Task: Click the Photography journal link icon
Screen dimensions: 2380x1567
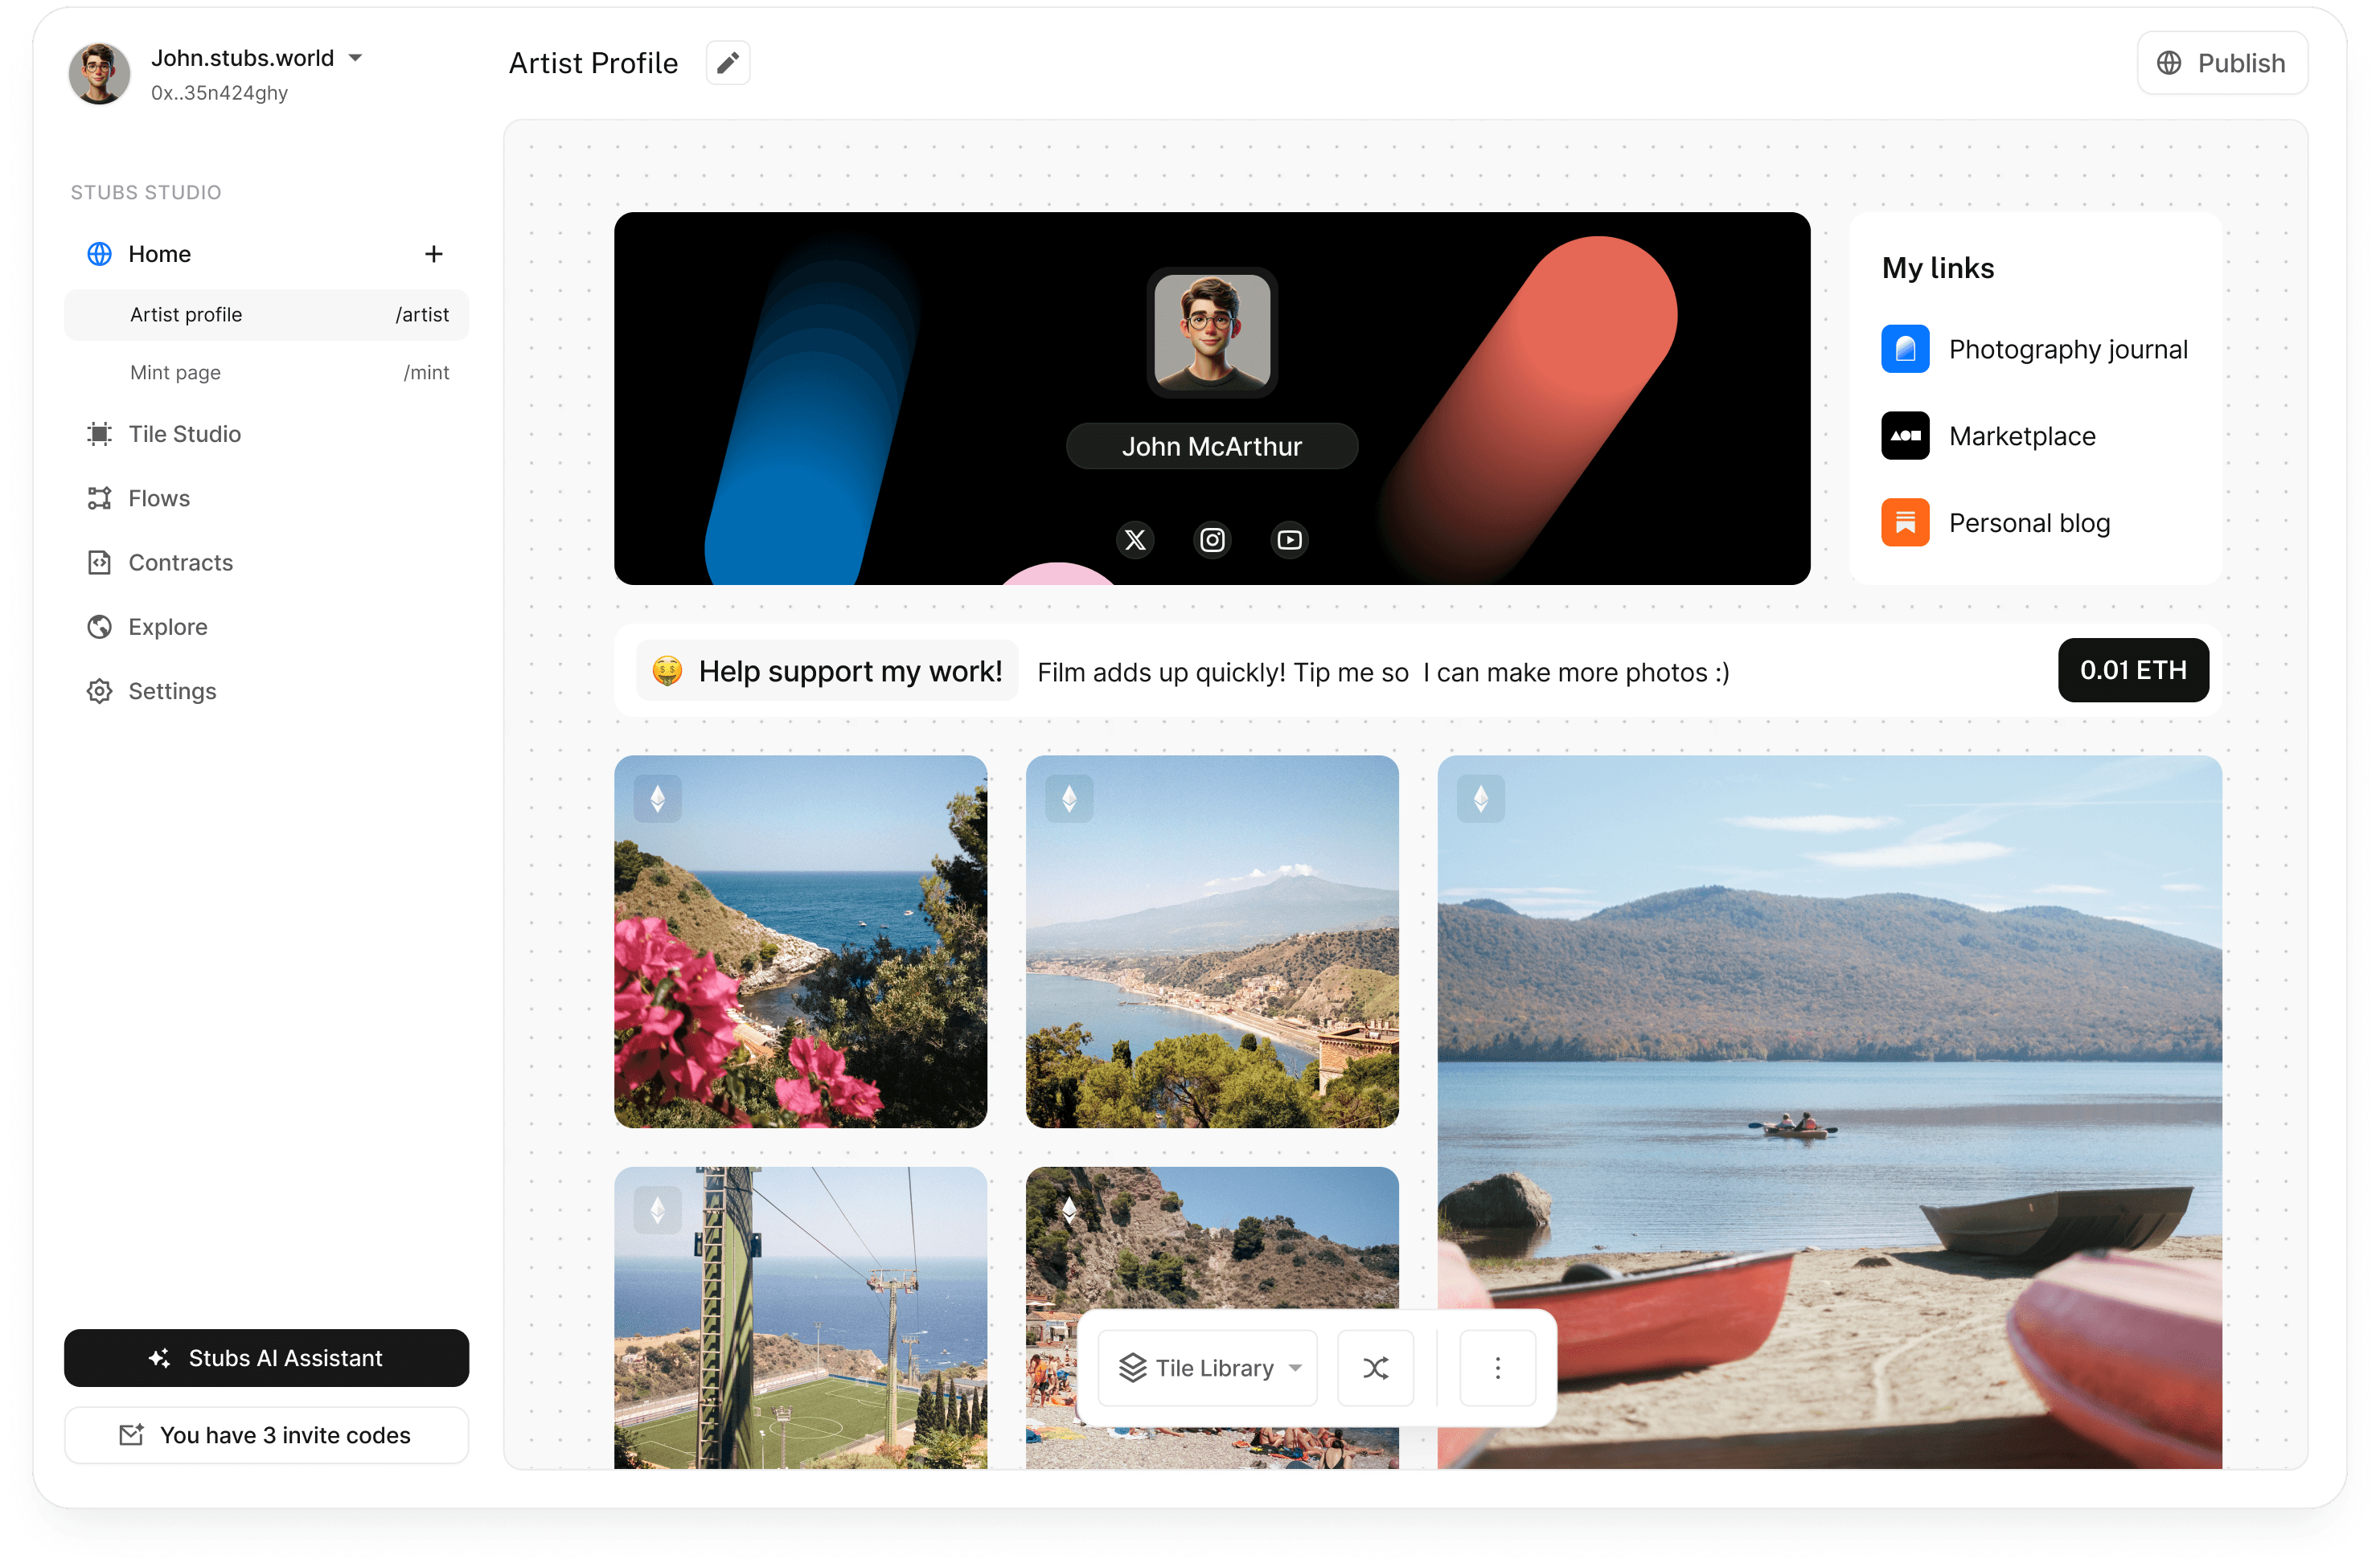Action: tap(1904, 349)
